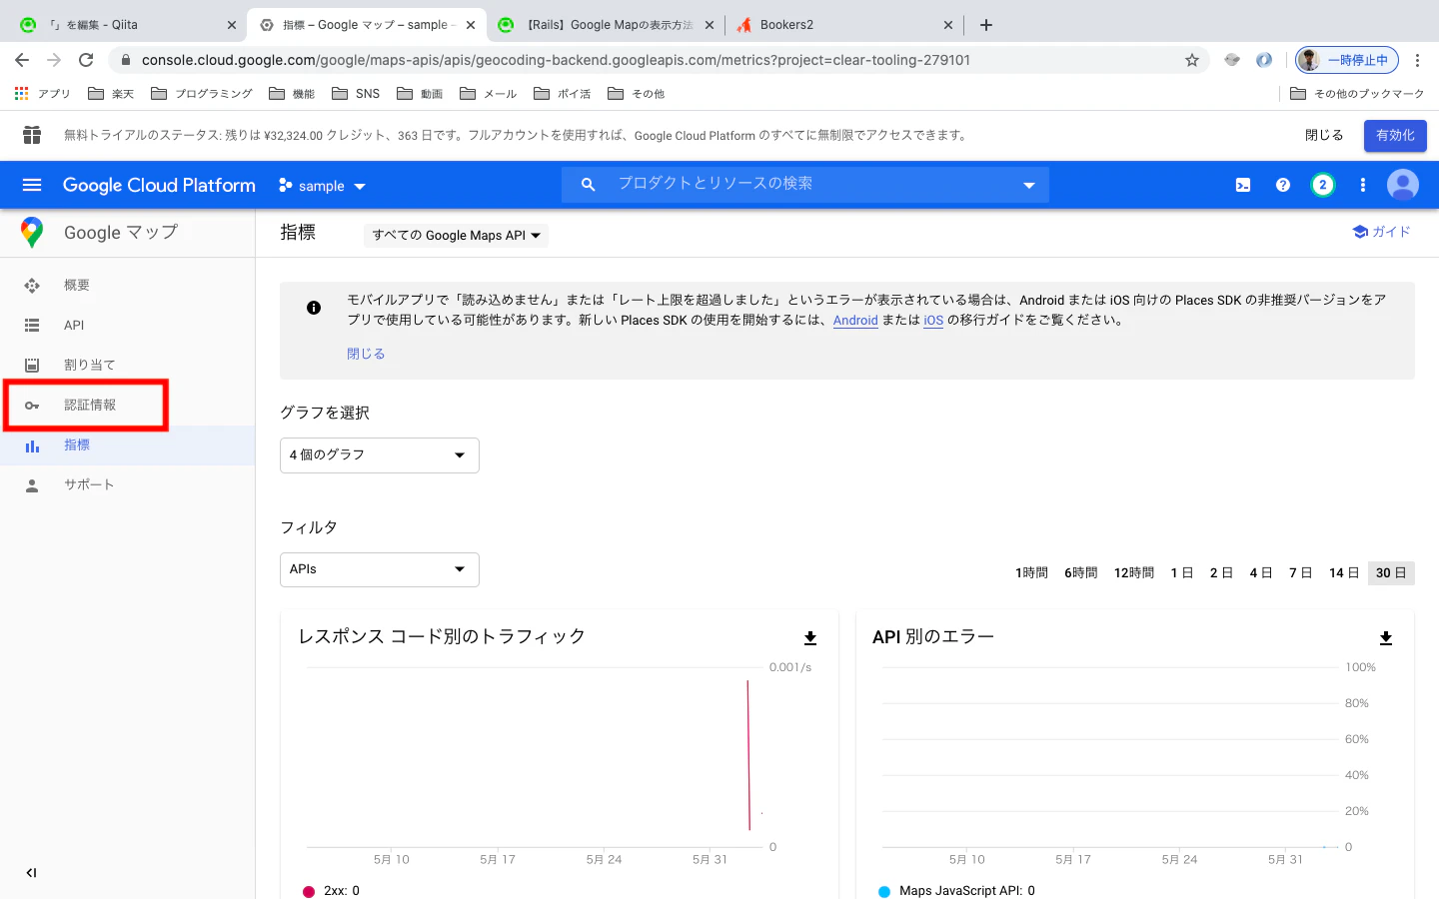1439x899 pixels.
Task: Activate Cloud Shell icon in header
Action: pos(1243,185)
